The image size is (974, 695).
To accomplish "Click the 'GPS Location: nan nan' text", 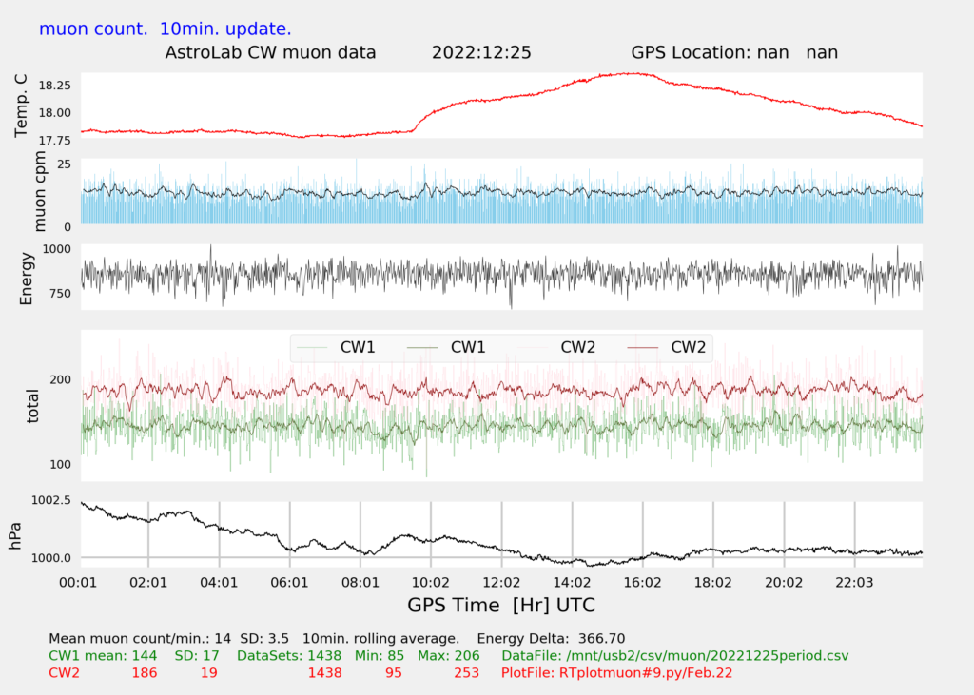I will (x=733, y=52).
